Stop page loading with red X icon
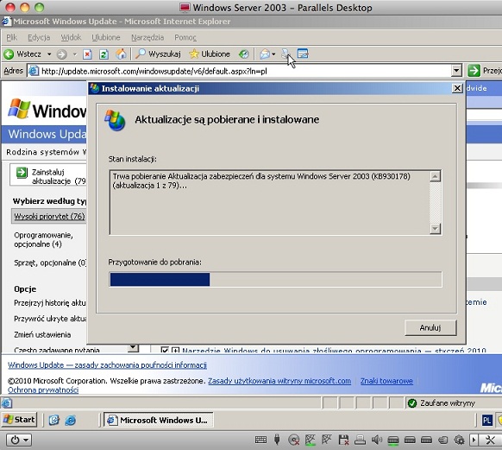 [87, 54]
